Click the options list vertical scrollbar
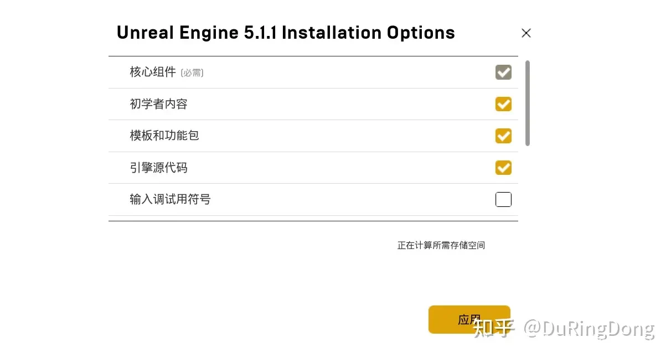This screenshot has width=671, height=358. click(x=528, y=103)
